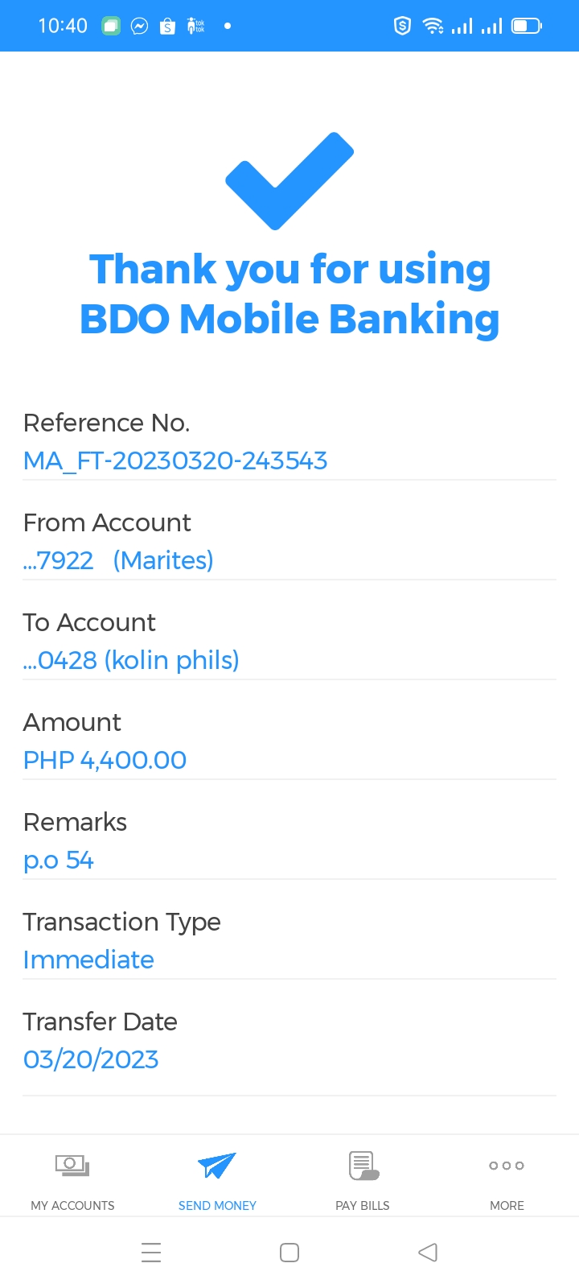Switch to the MY ACCOUNTS tab label
Image resolution: width=579 pixels, height=1288 pixels.
click(x=72, y=1205)
